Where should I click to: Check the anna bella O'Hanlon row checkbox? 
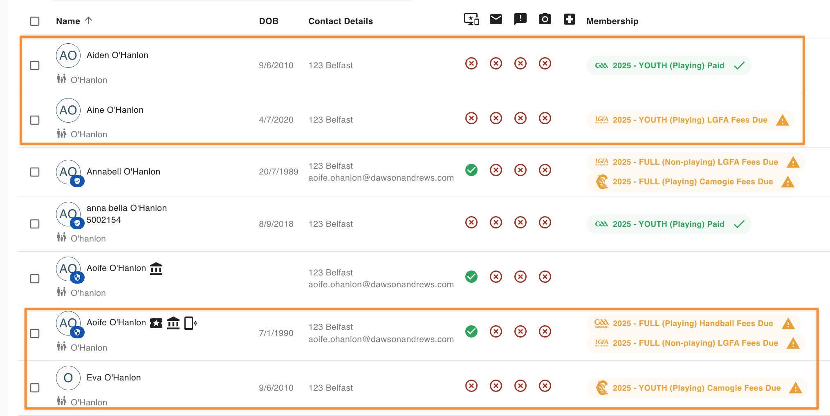(x=35, y=224)
